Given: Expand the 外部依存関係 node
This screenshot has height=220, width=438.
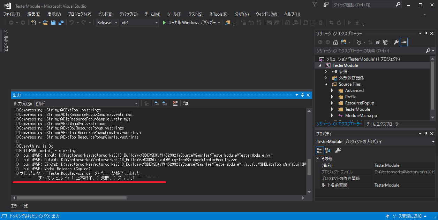Looking at the screenshot, I should [326, 78].
